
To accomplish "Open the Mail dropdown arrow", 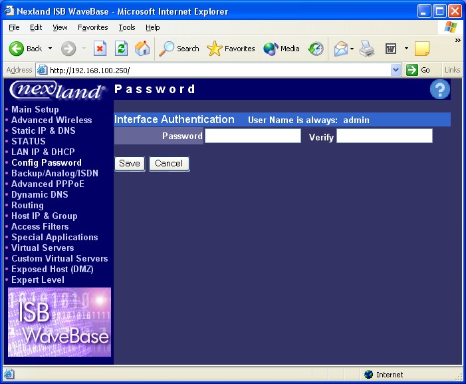I will pos(352,49).
